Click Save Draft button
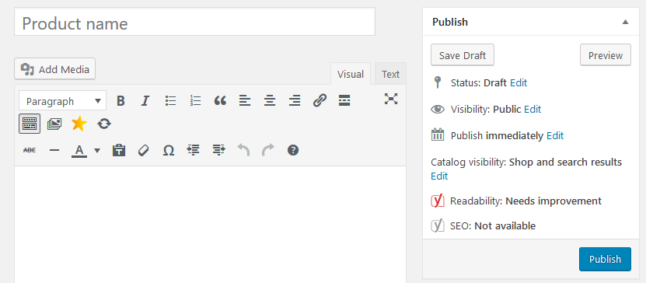Image resolution: width=646 pixels, height=283 pixels. pos(463,55)
